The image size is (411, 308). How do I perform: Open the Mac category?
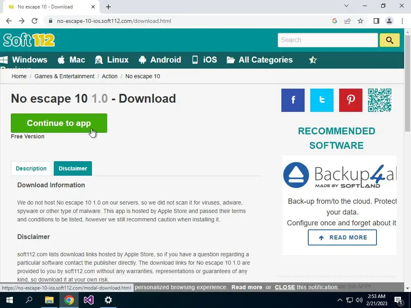[71, 60]
